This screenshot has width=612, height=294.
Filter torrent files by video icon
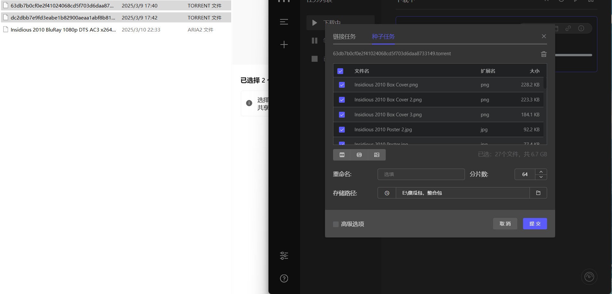point(342,155)
